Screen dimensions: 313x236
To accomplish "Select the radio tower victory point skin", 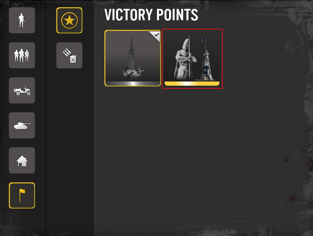I will tap(132, 58).
